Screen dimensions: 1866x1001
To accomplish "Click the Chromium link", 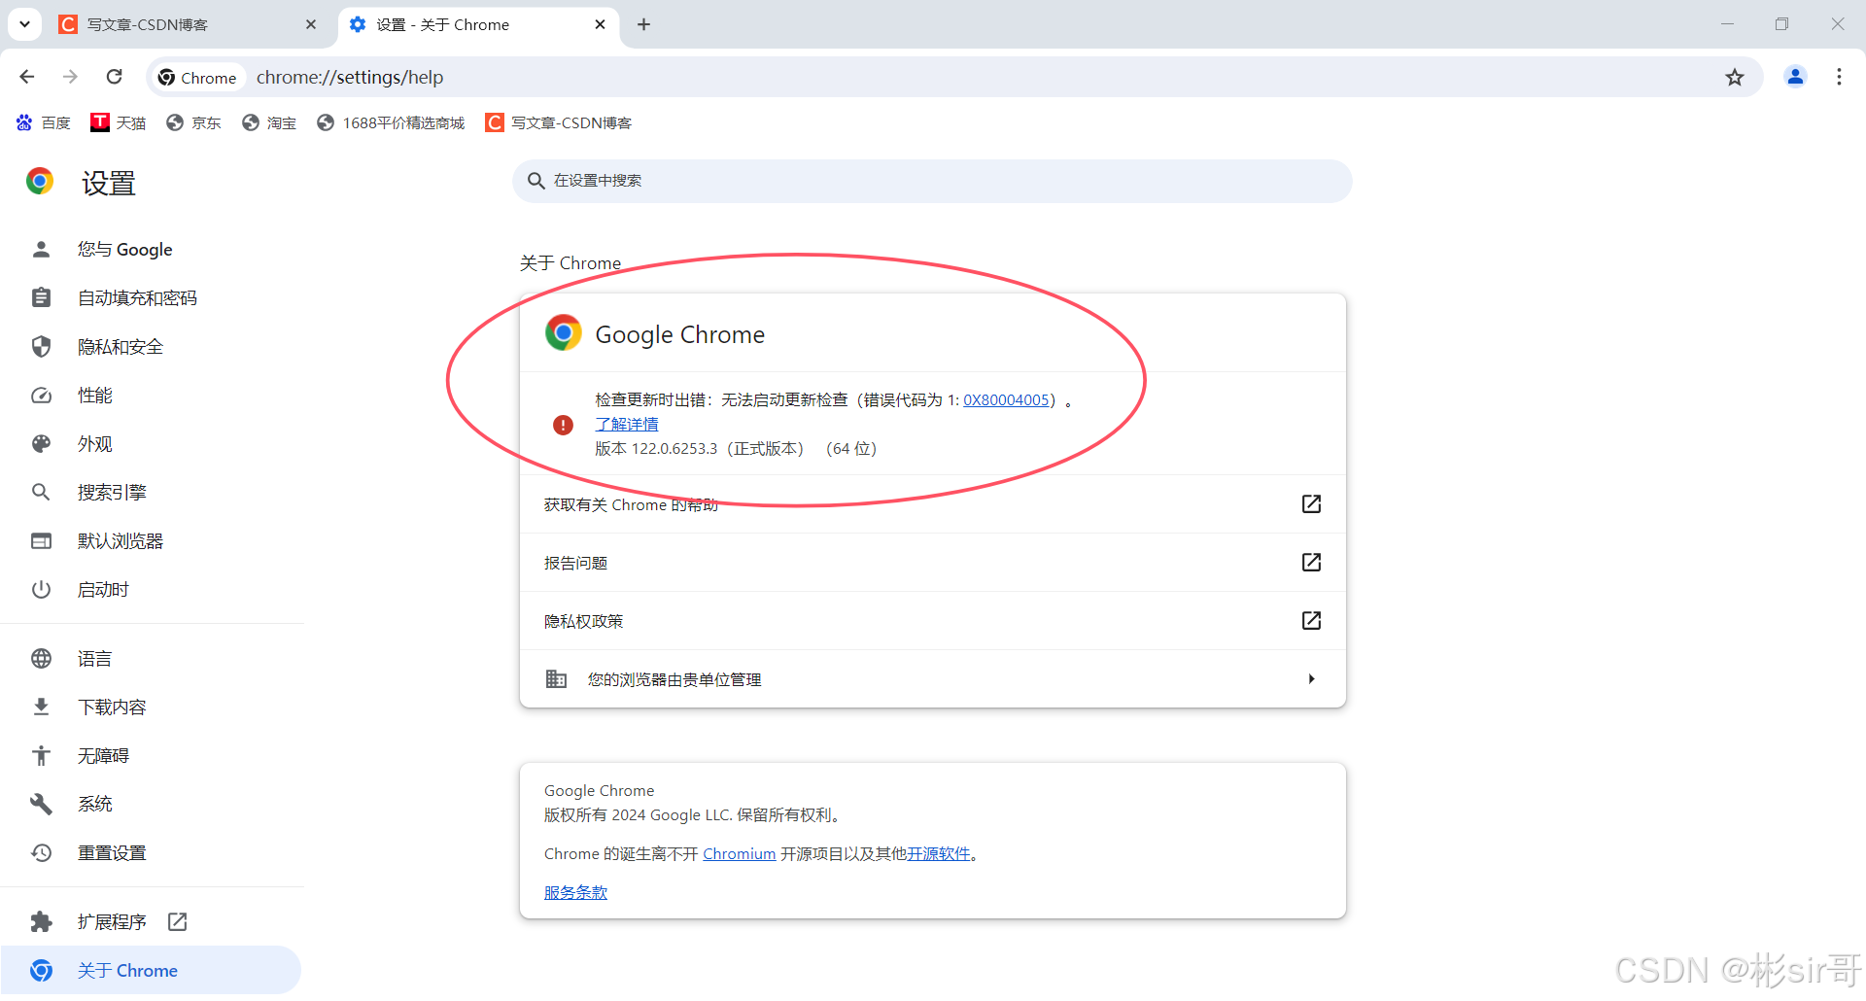I will (x=740, y=854).
